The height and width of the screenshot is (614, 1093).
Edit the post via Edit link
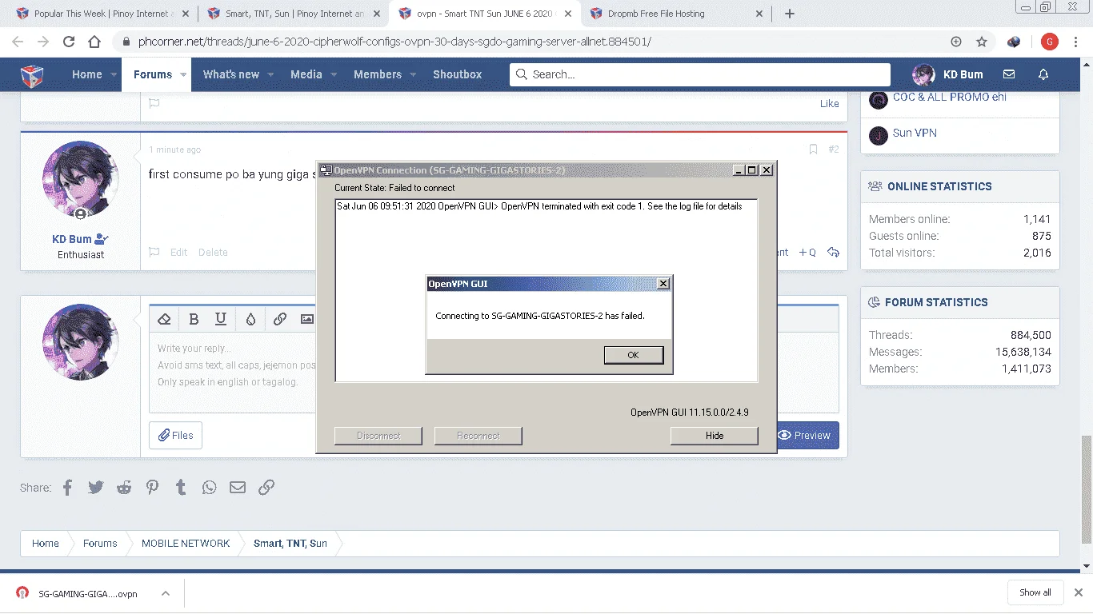coord(178,253)
